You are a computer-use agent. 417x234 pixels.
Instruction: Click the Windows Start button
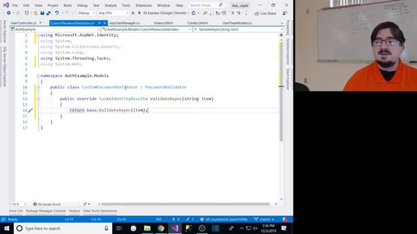(7, 228)
